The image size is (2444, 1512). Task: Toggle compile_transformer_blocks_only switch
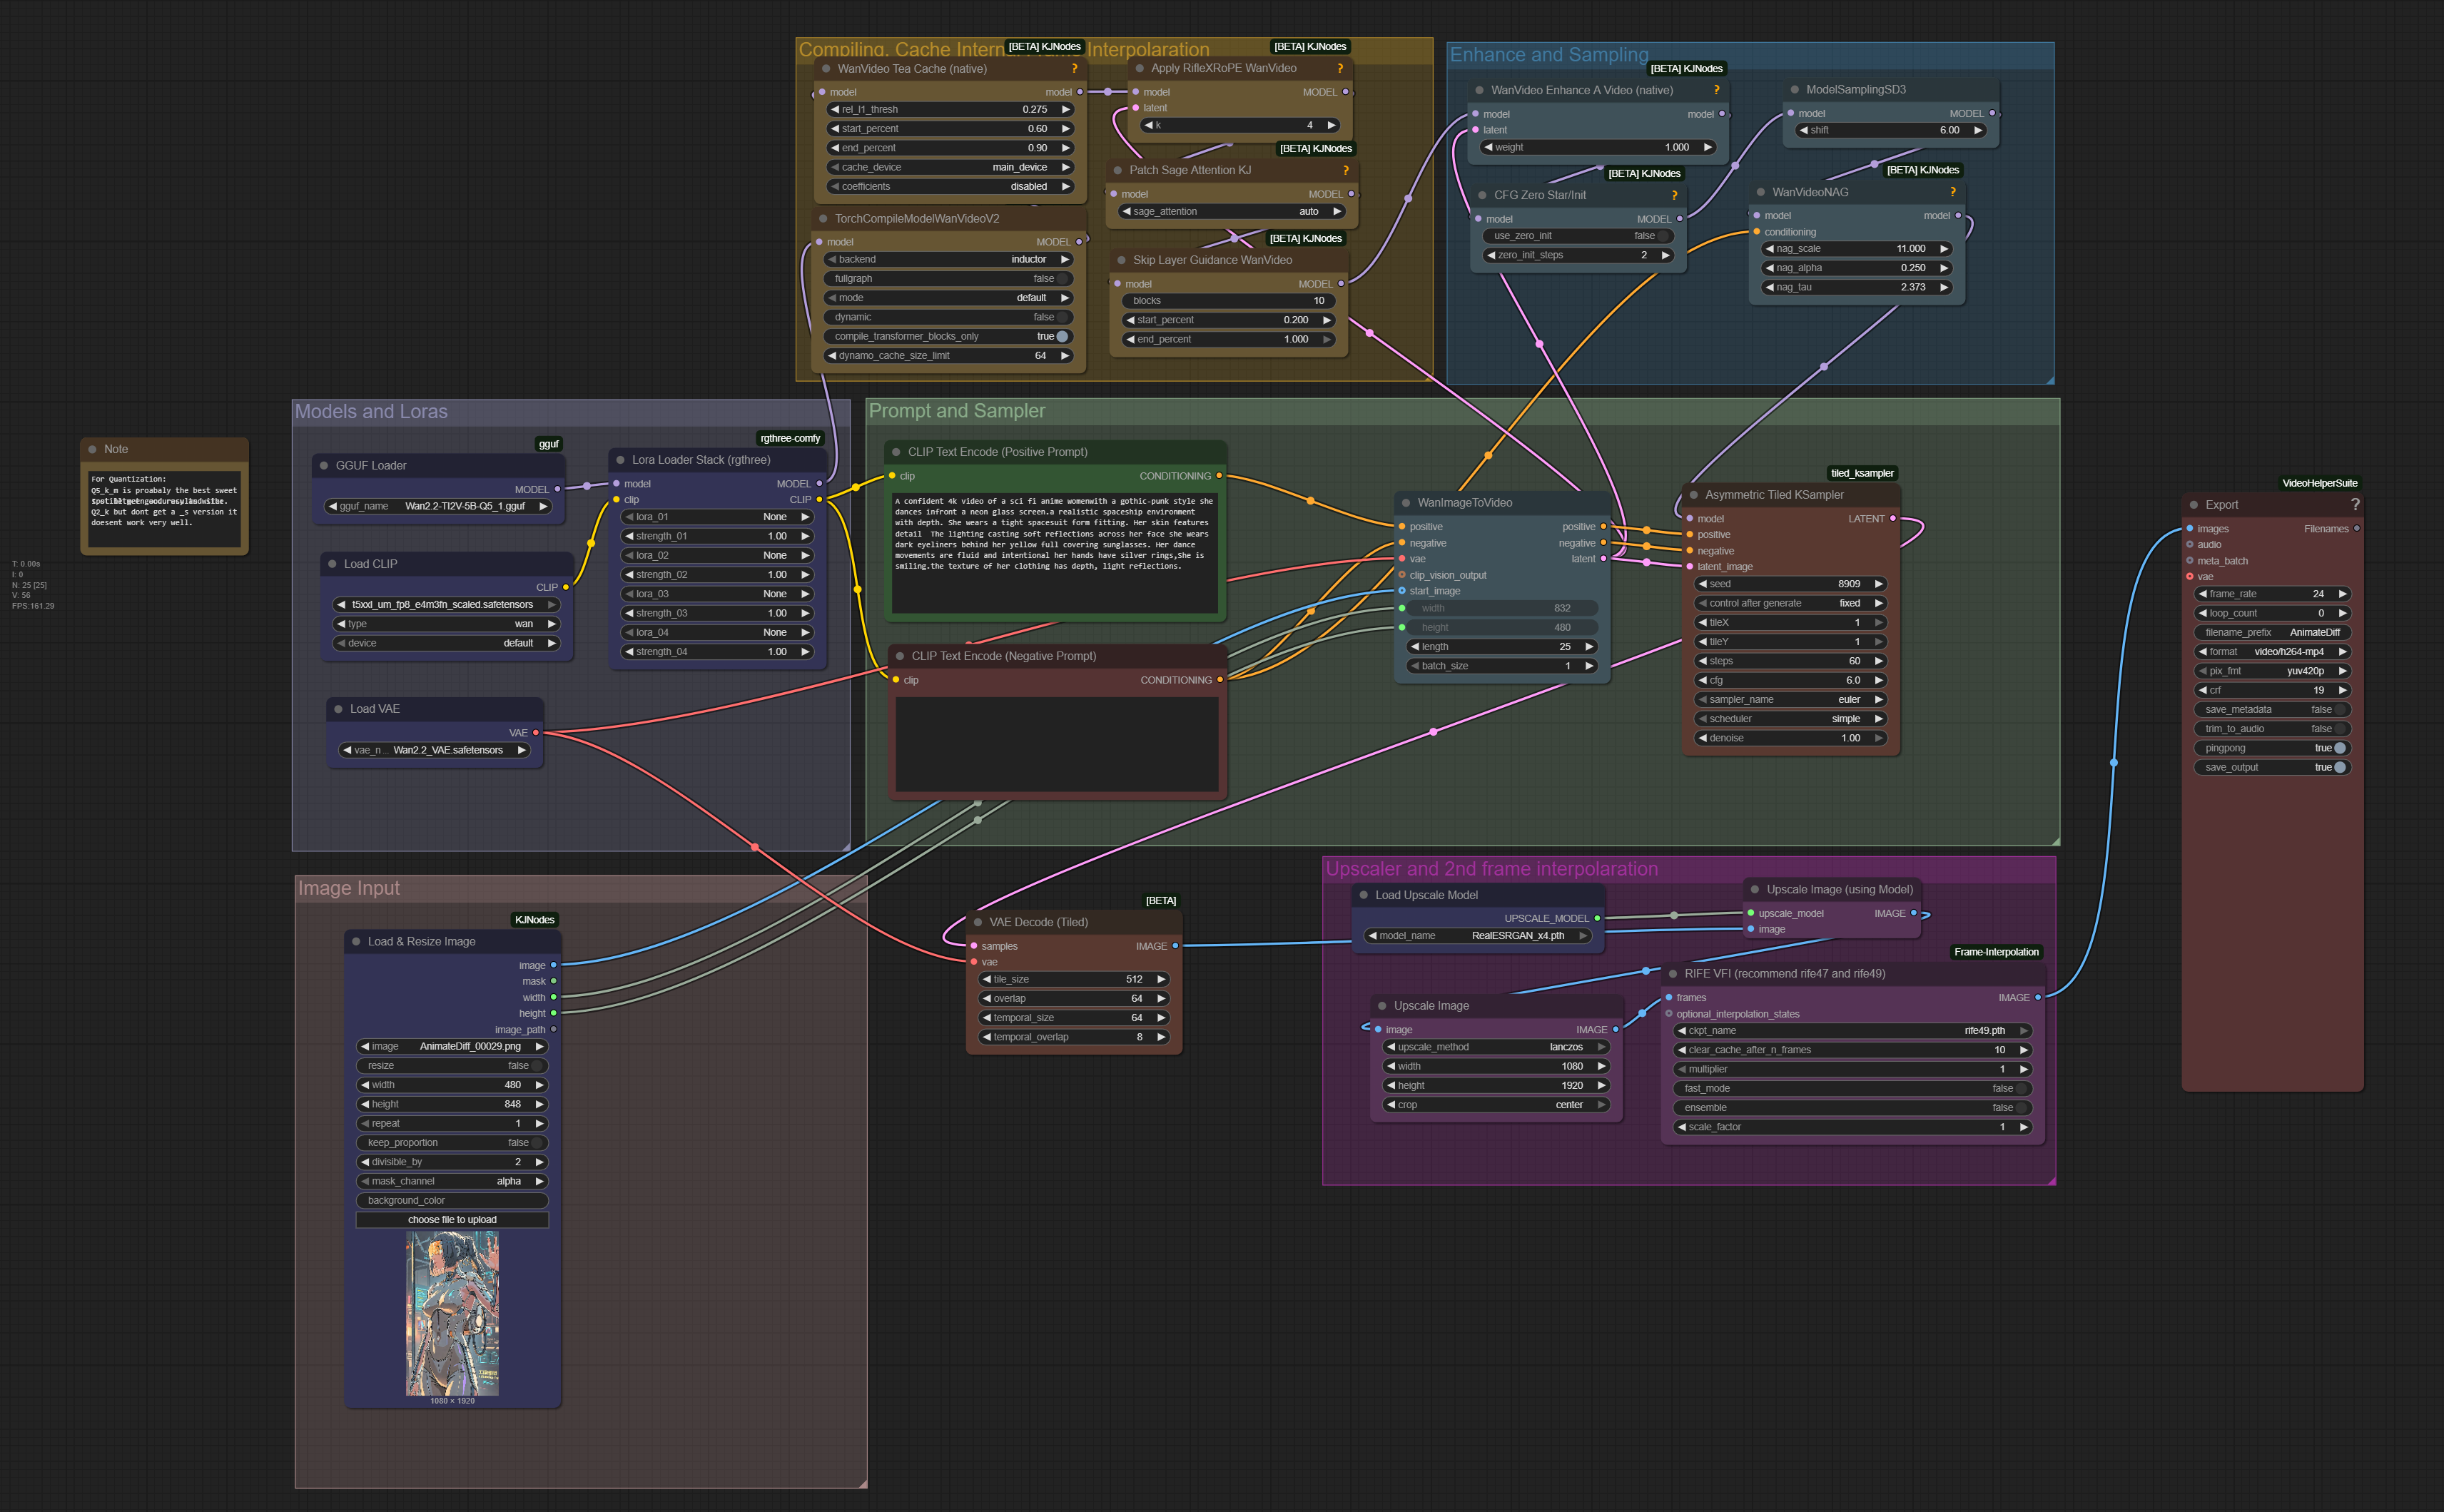[946, 336]
